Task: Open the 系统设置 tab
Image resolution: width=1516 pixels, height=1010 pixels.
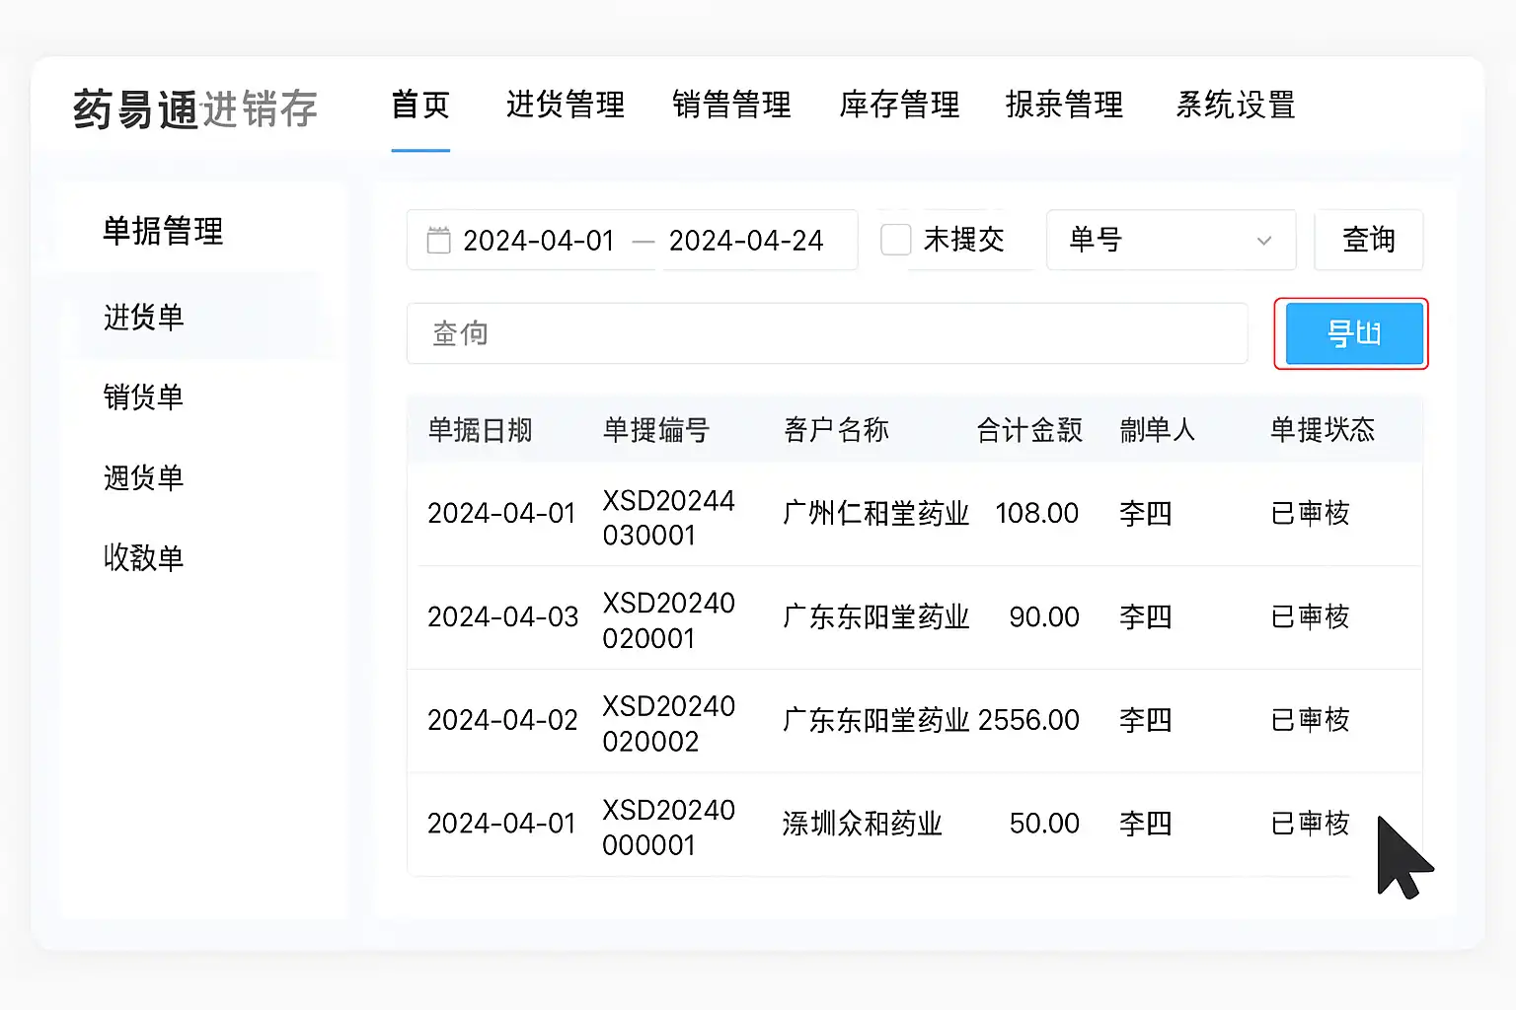Action: tap(1236, 105)
